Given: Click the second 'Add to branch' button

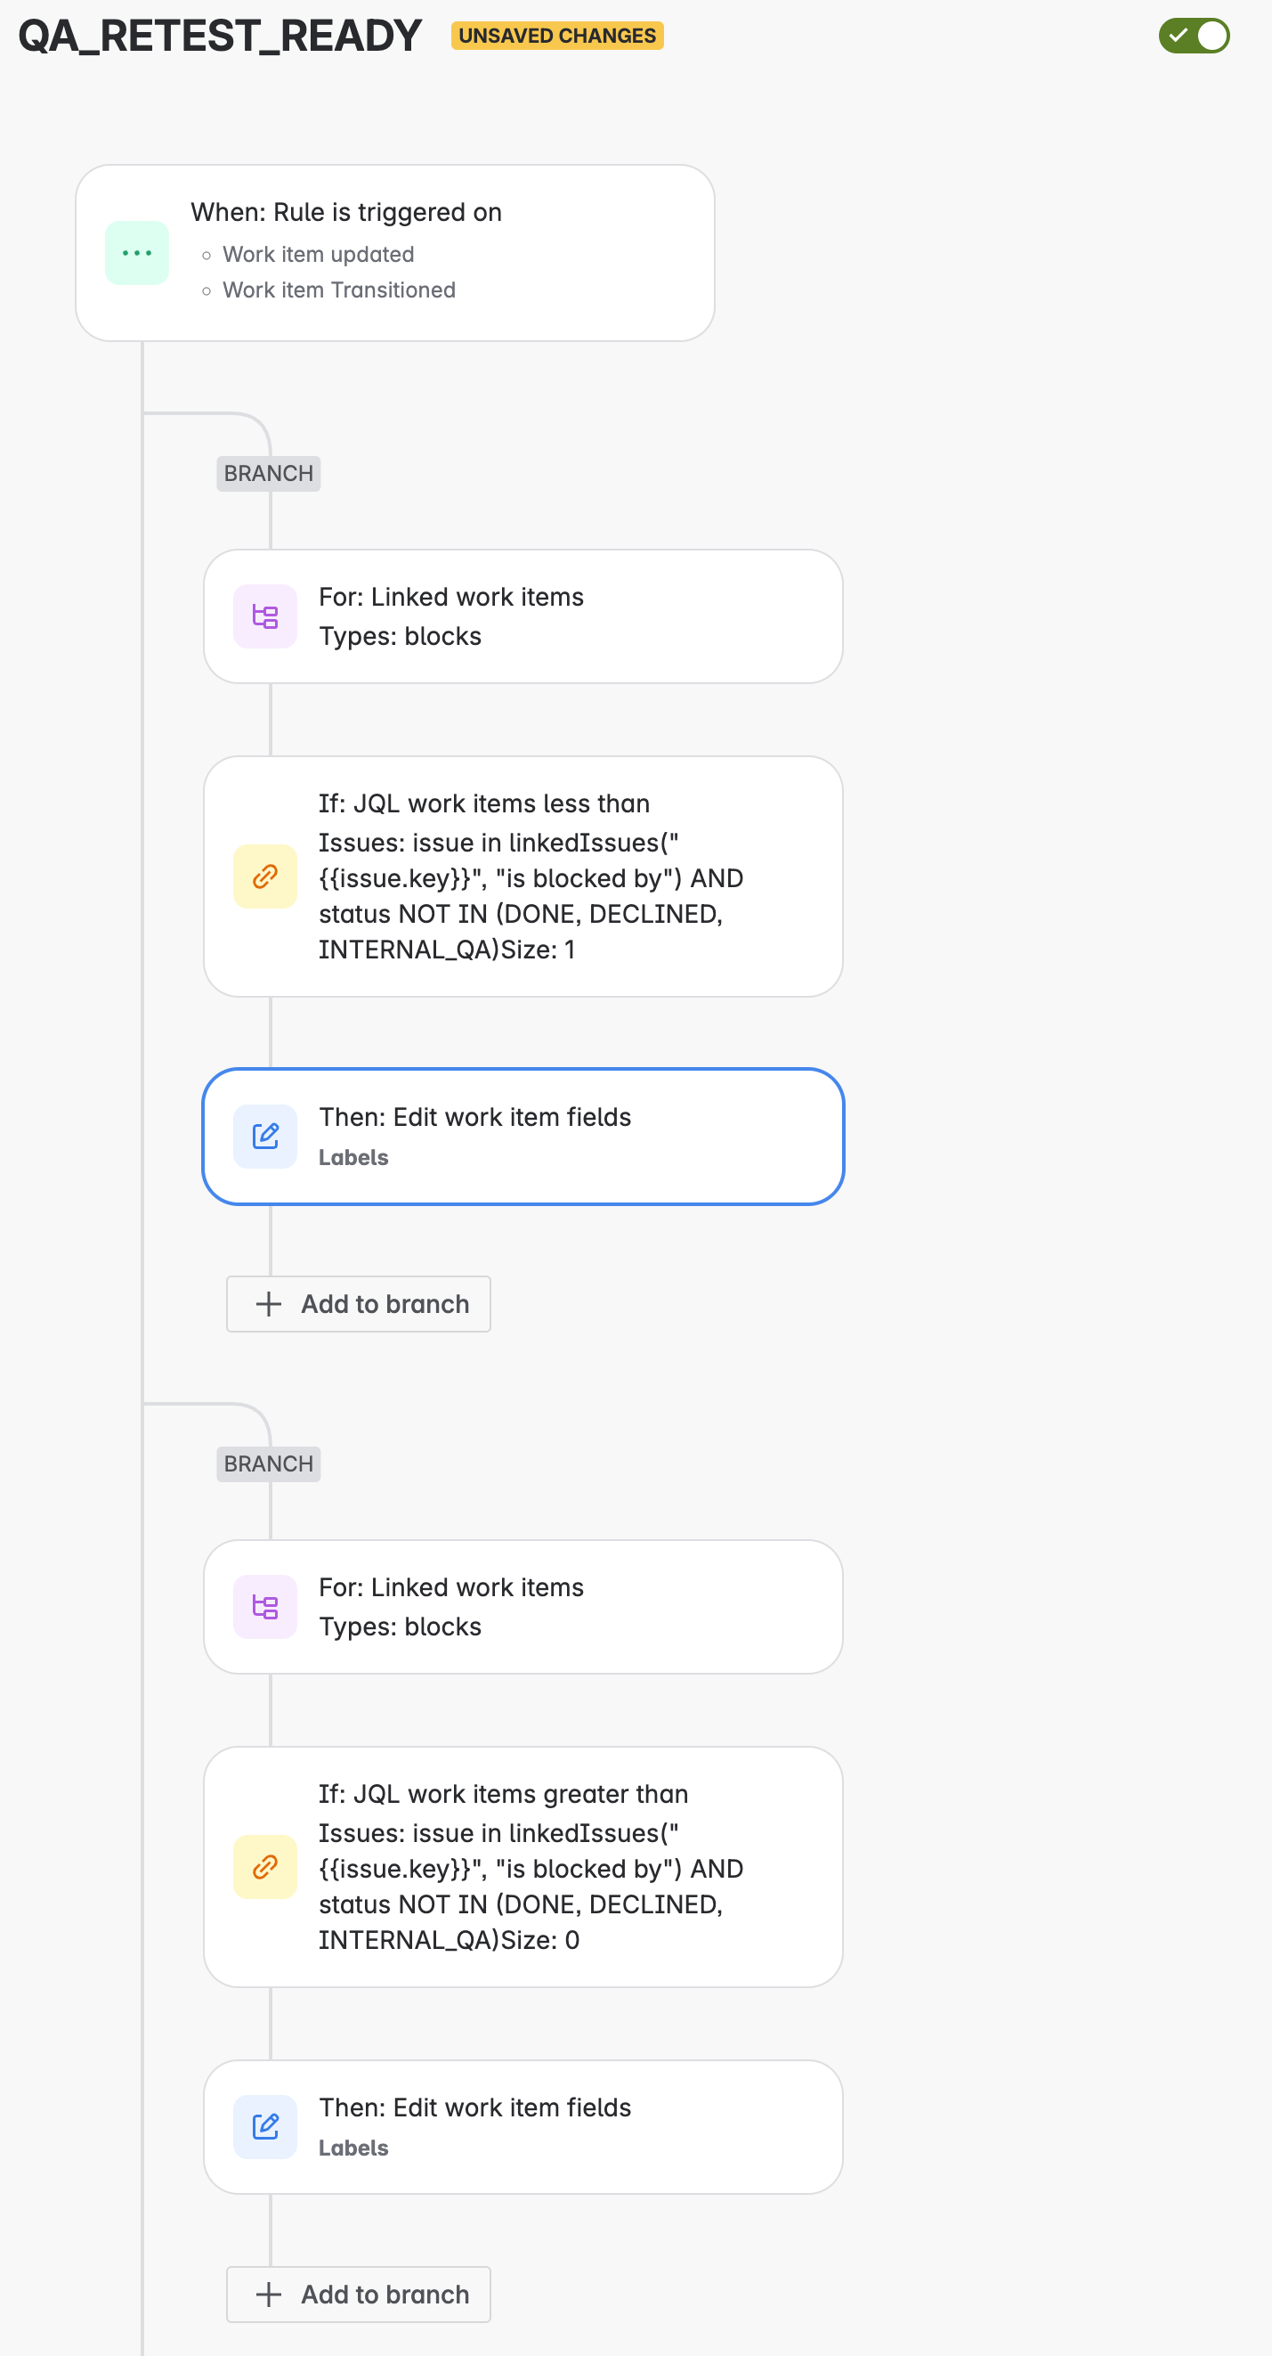Looking at the screenshot, I should [x=358, y=2295].
